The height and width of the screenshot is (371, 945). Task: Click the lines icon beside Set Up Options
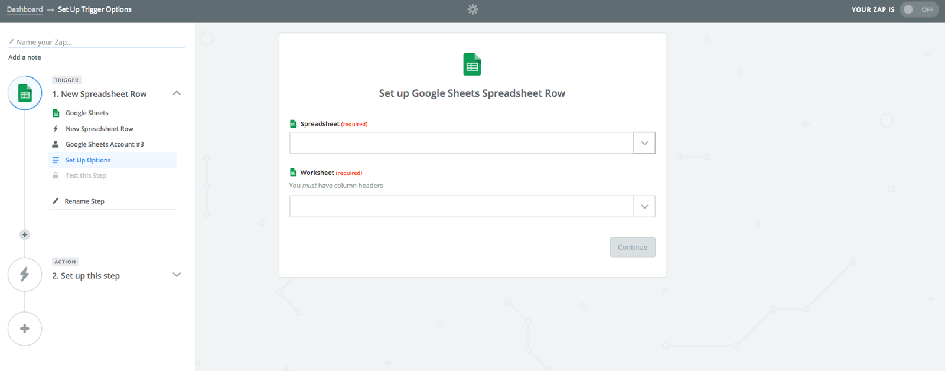tap(56, 160)
